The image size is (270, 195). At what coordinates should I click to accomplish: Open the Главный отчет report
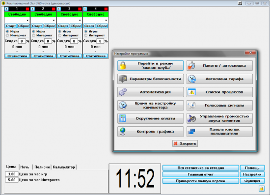(x=201, y=174)
